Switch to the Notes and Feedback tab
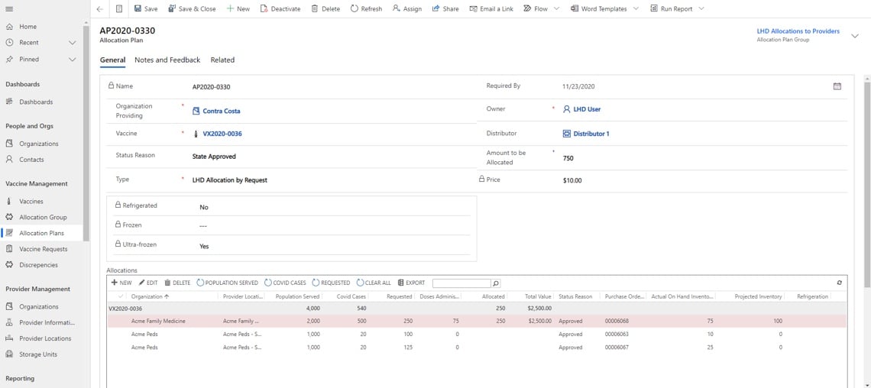 [167, 60]
